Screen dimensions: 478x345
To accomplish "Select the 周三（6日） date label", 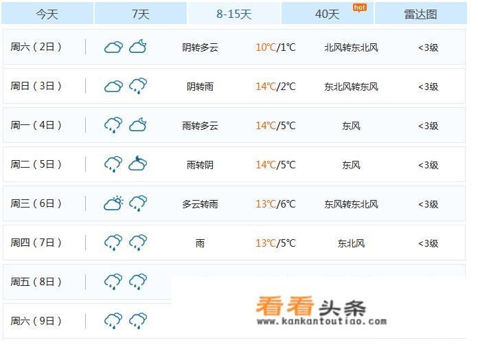I will coord(36,203).
